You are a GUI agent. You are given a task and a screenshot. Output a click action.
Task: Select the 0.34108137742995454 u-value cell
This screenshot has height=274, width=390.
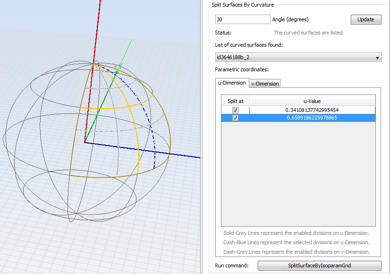(312, 110)
